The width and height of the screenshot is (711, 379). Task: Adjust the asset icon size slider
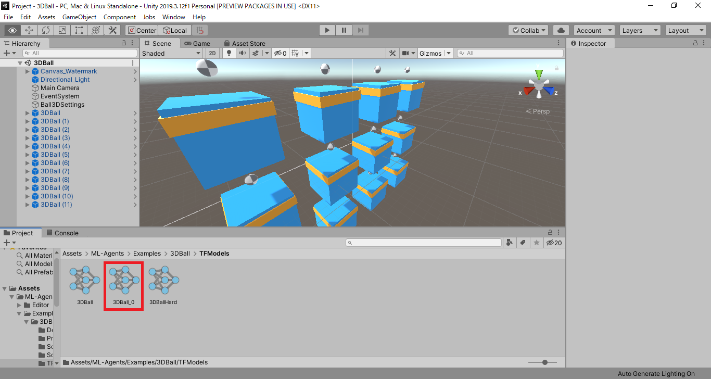click(x=542, y=362)
